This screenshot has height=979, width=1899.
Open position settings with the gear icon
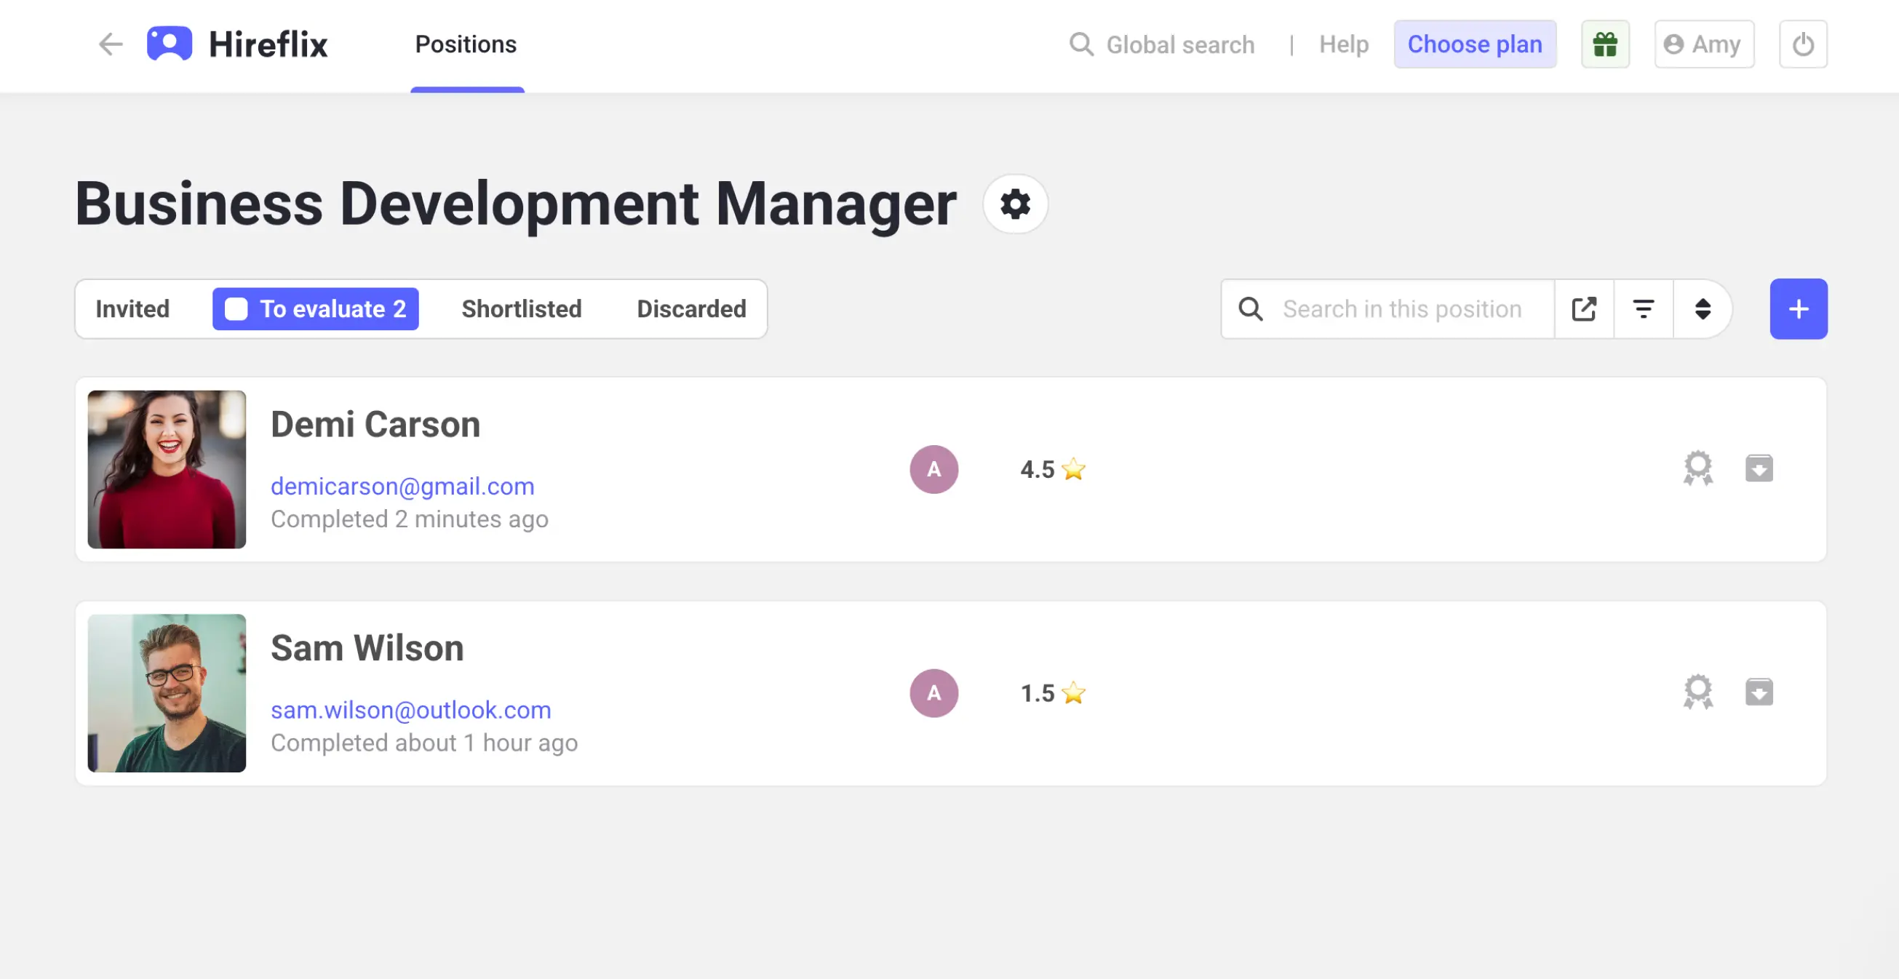[1015, 204]
